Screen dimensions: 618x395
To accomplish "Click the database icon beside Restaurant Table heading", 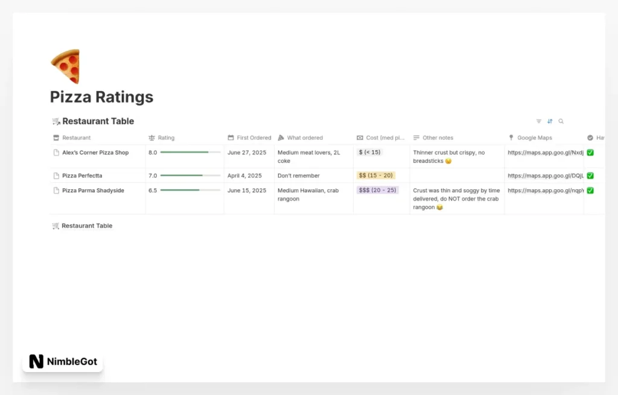I will pyautogui.click(x=55, y=121).
